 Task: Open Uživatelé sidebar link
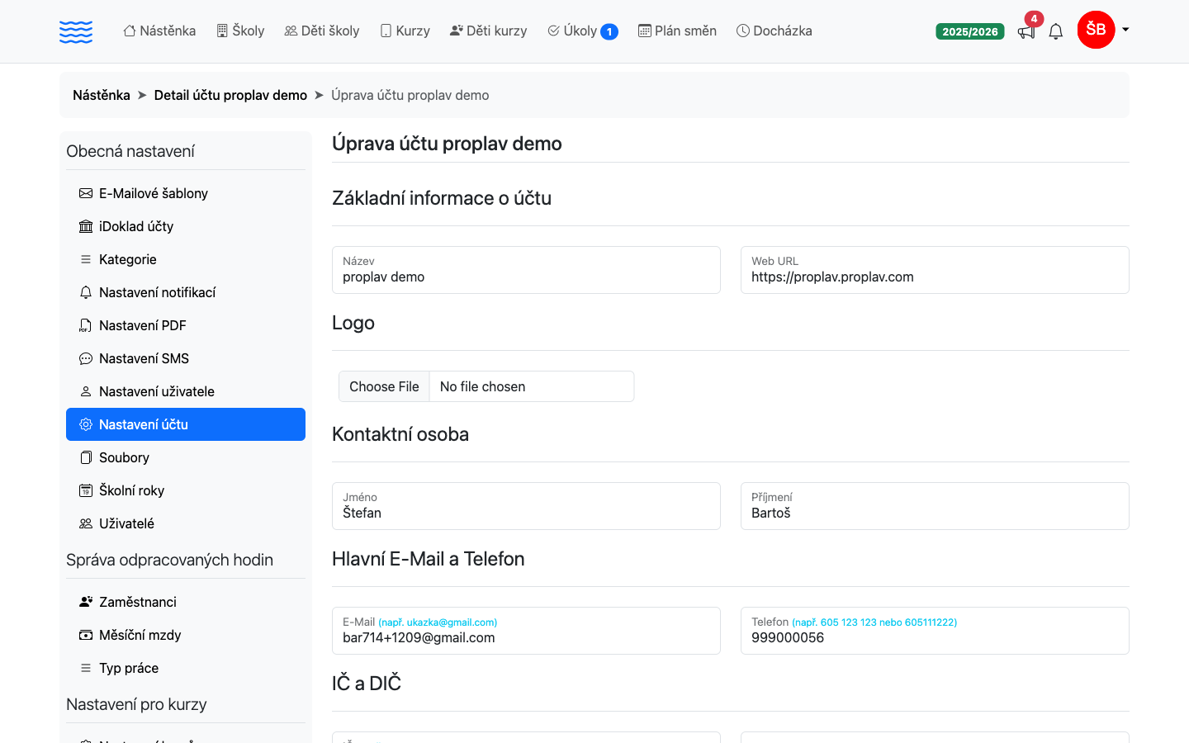pyautogui.click(x=186, y=523)
